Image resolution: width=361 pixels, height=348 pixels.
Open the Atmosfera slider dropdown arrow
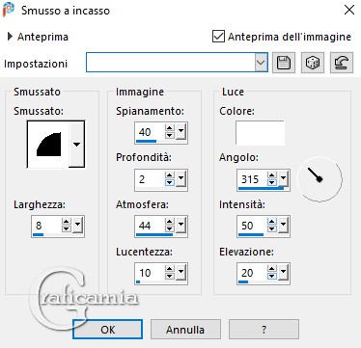click(181, 226)
